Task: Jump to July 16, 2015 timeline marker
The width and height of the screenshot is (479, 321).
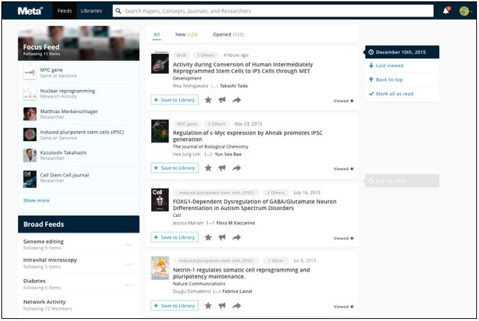Action: click(390, 181)
